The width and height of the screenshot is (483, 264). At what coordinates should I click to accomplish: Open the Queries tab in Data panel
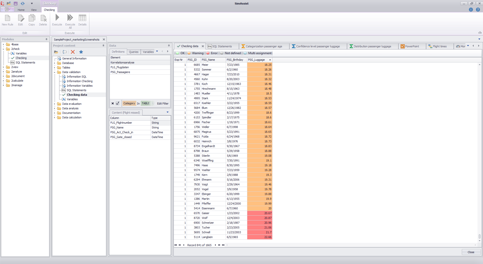tap(134, 52)
